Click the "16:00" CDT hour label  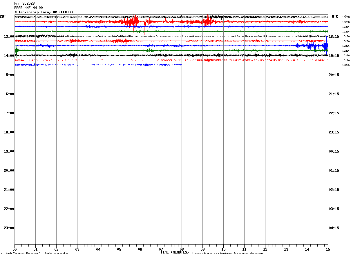tap(9, 94)
